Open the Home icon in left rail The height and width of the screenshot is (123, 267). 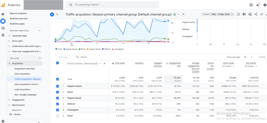pyautogui.click(x=3, y=14)
